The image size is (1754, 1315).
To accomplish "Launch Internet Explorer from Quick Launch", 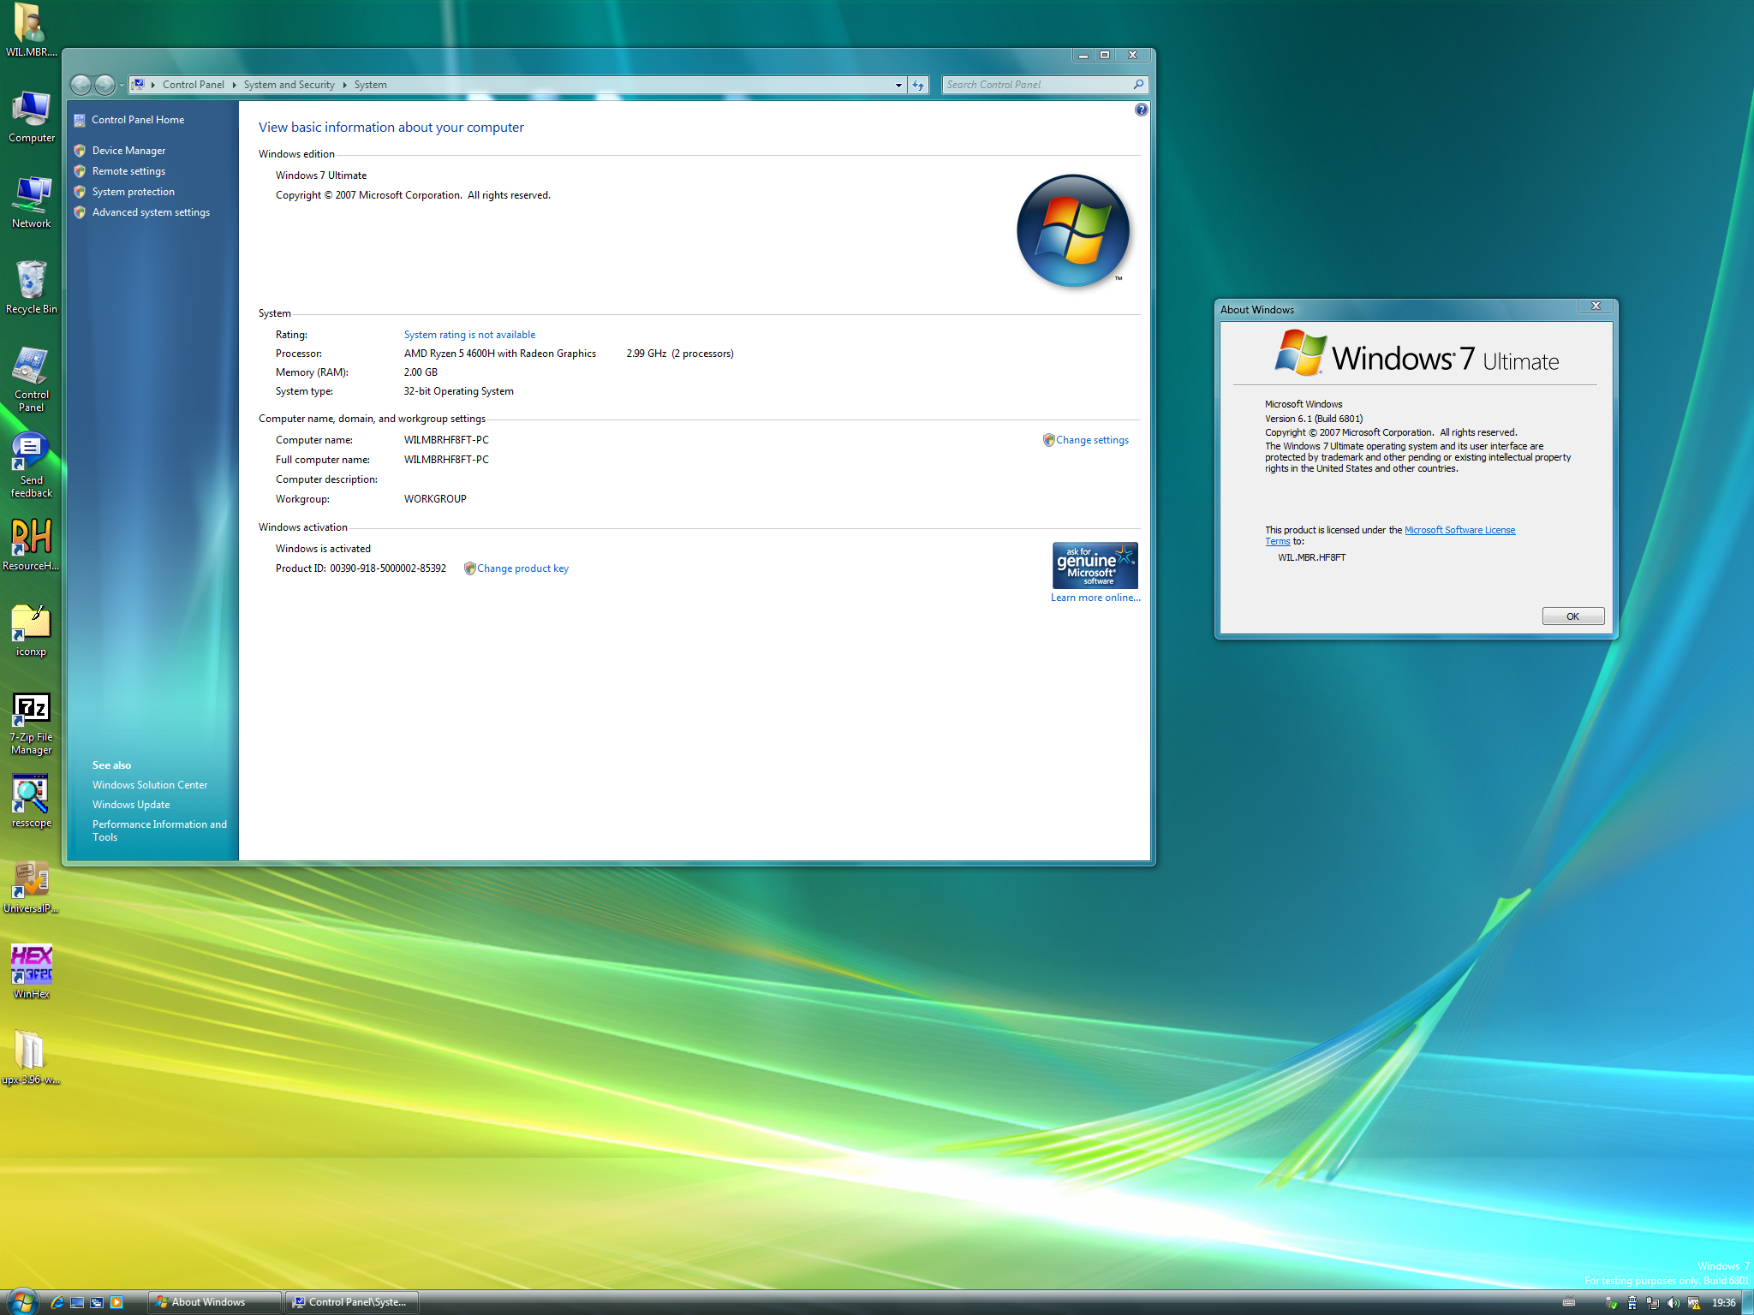I will [x=57, y=1302].
